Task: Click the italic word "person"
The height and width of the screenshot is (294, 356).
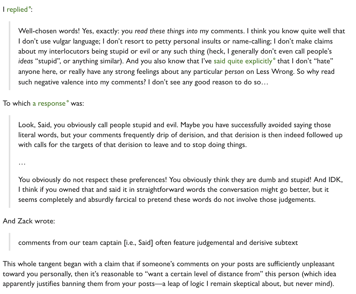Action: click(234, 72)
